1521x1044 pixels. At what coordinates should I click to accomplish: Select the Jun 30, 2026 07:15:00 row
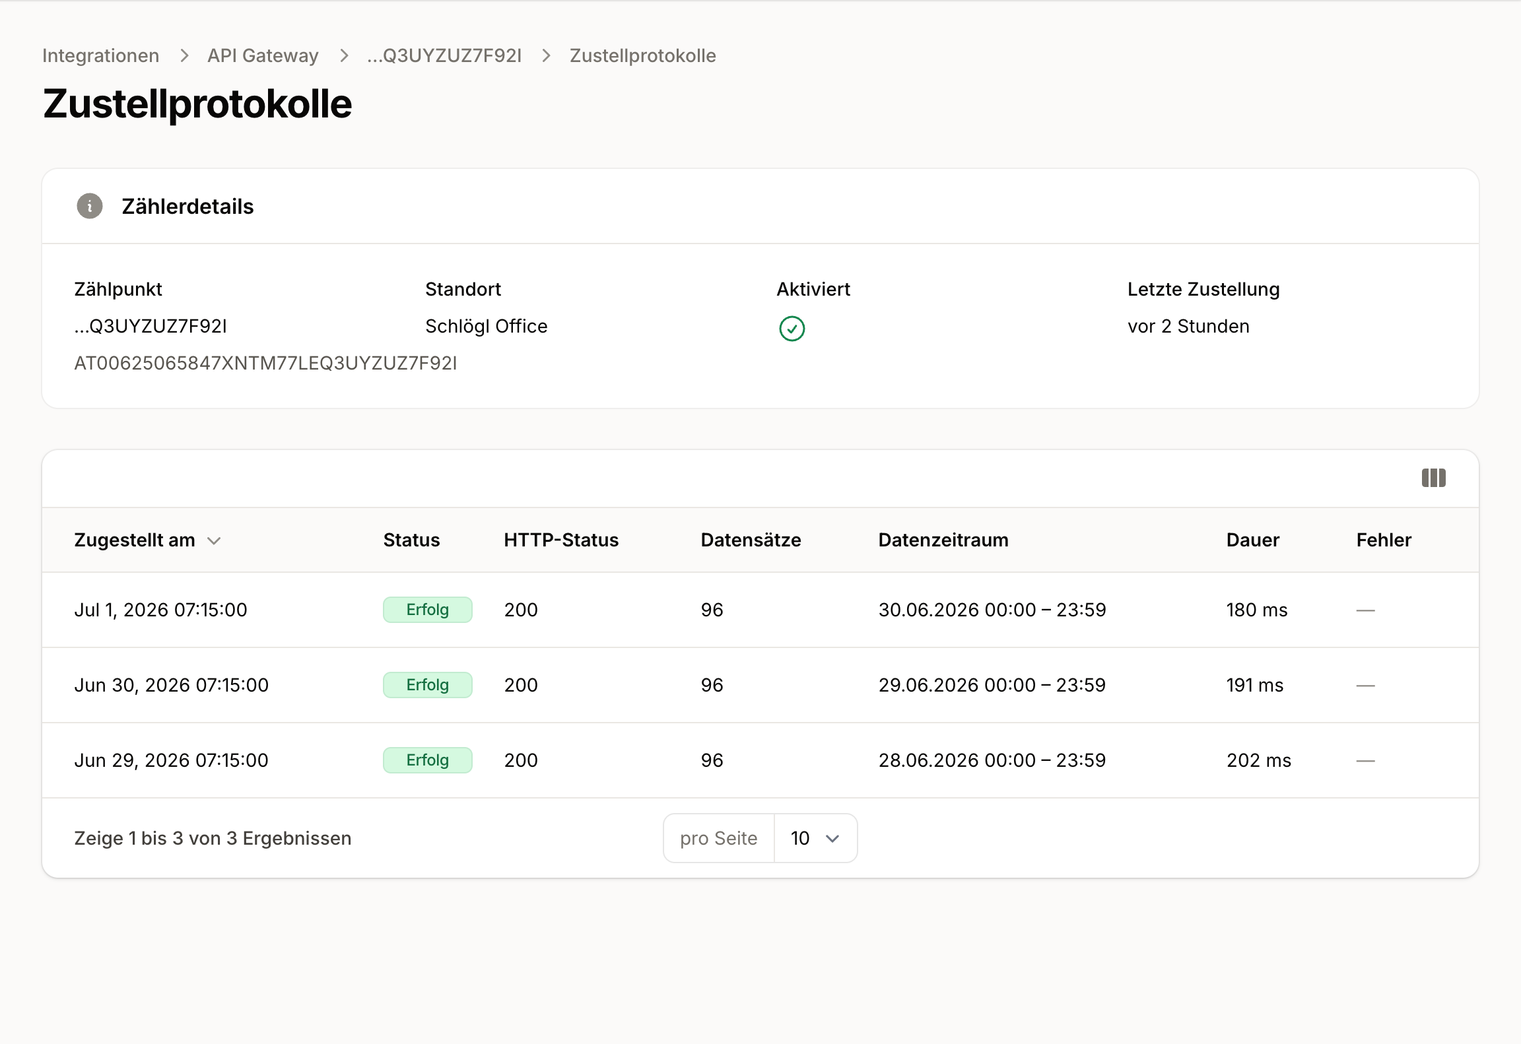(760, 685)
